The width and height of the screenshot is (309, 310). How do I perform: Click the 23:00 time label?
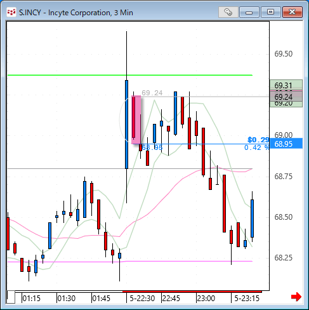[x=206, y=299]
